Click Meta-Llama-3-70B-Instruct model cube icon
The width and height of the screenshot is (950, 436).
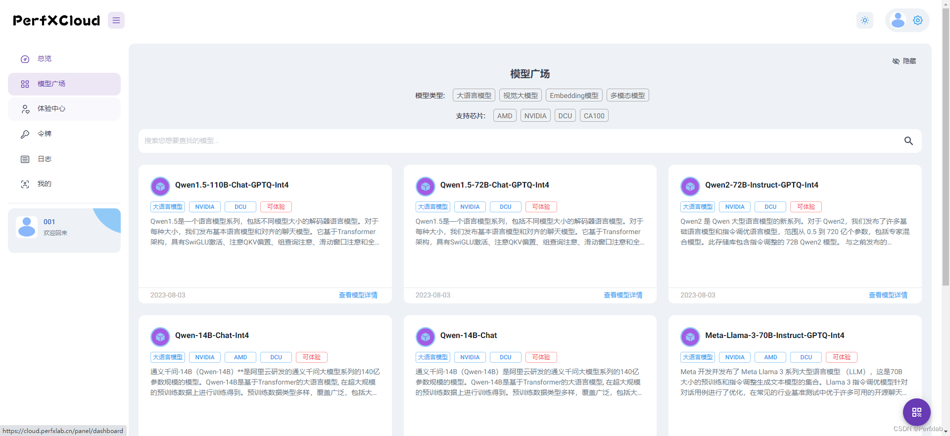690,337
